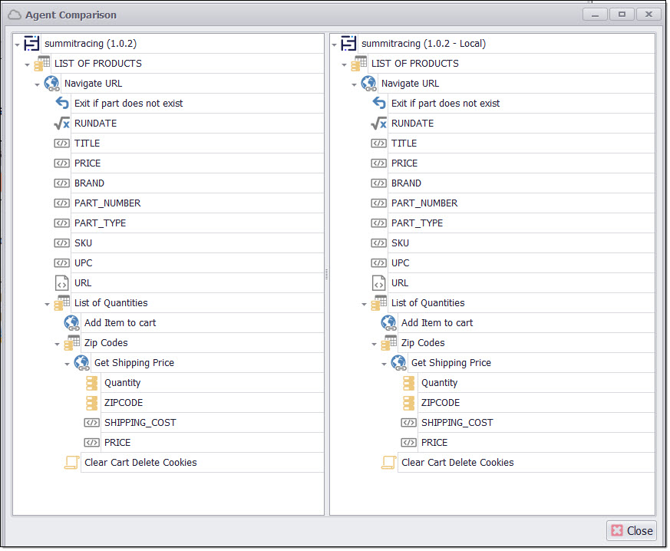Collapse summitracing (1.0.2 - Local) root node
This screenshot has width=670, height=551.
[335, 45]
